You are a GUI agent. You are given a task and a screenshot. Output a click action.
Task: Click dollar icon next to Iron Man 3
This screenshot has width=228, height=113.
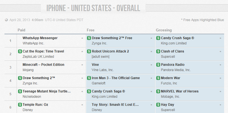tap(89, 78)
